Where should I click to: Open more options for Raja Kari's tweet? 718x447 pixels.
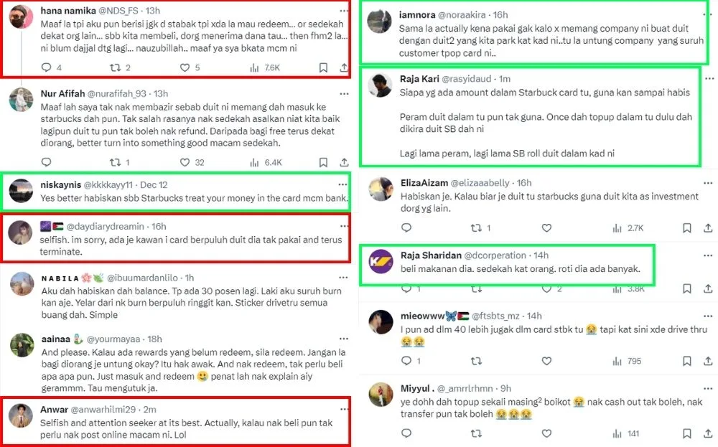tap(707, 79)
